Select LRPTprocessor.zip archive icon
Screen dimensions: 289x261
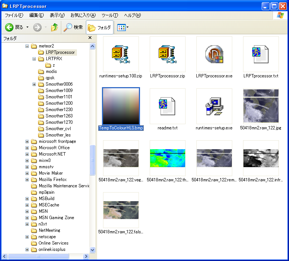[x=167, y=54]
